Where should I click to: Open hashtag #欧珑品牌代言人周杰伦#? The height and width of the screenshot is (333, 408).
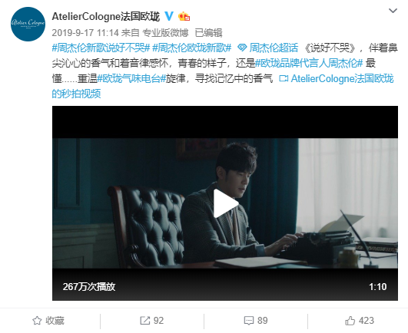[309, 63]
